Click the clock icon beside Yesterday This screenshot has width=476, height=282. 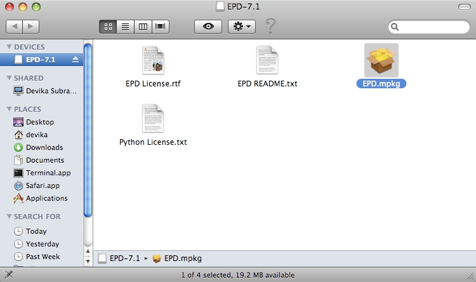point(18,244)
